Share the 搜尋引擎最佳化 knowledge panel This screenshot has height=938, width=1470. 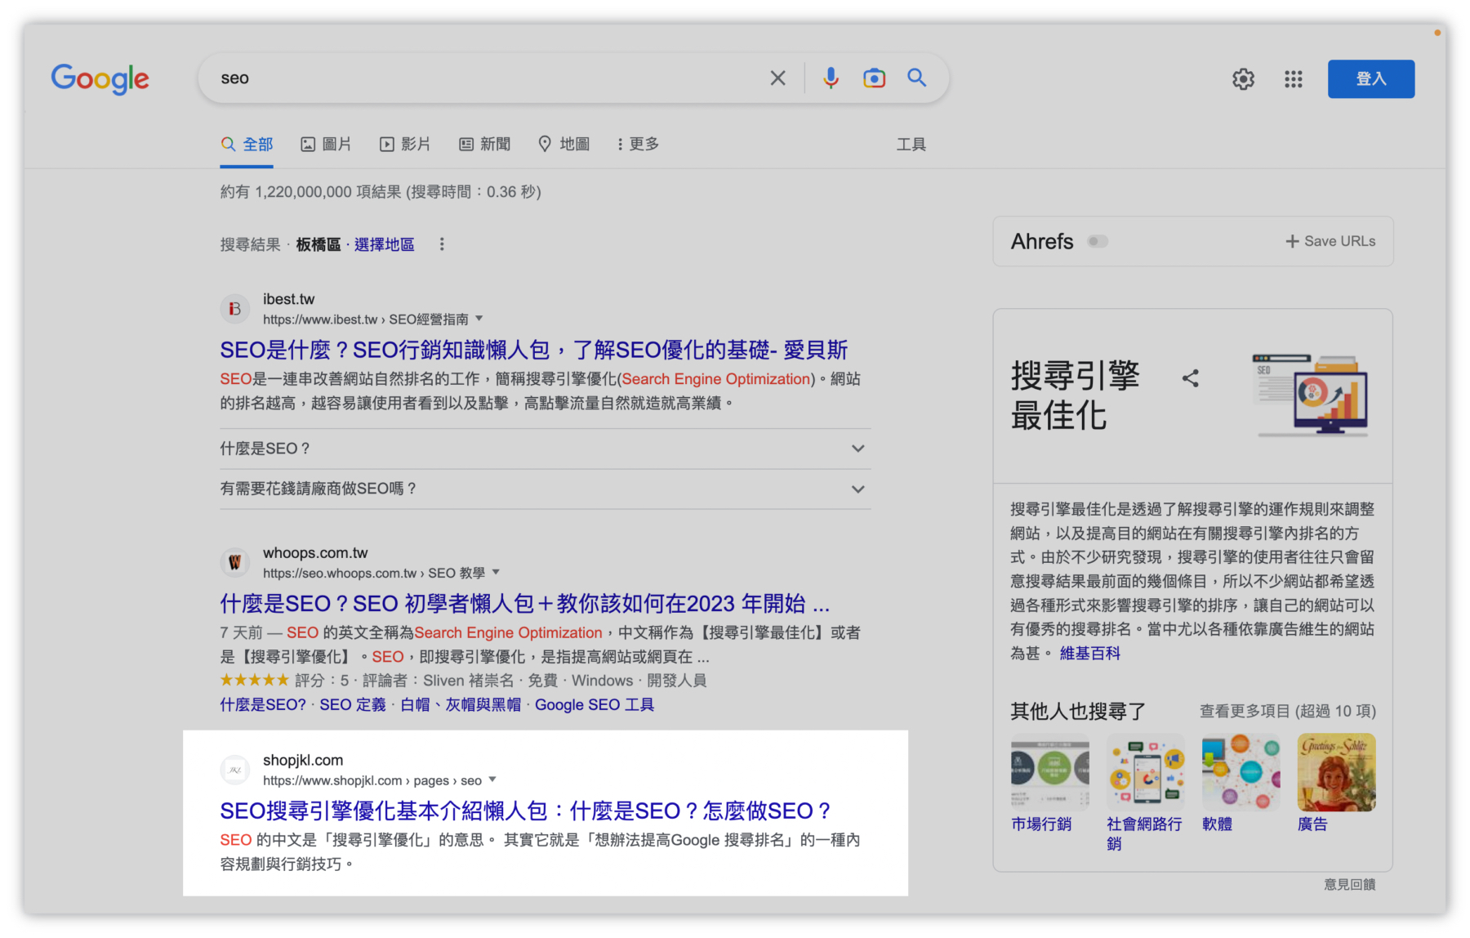pos(1191,377)
